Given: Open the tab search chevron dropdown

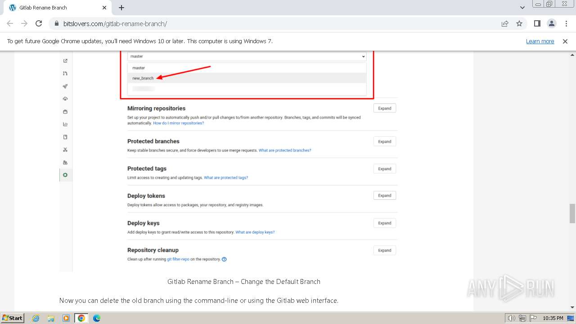Looking at the screenshot, I should click(x=522, y=8).
